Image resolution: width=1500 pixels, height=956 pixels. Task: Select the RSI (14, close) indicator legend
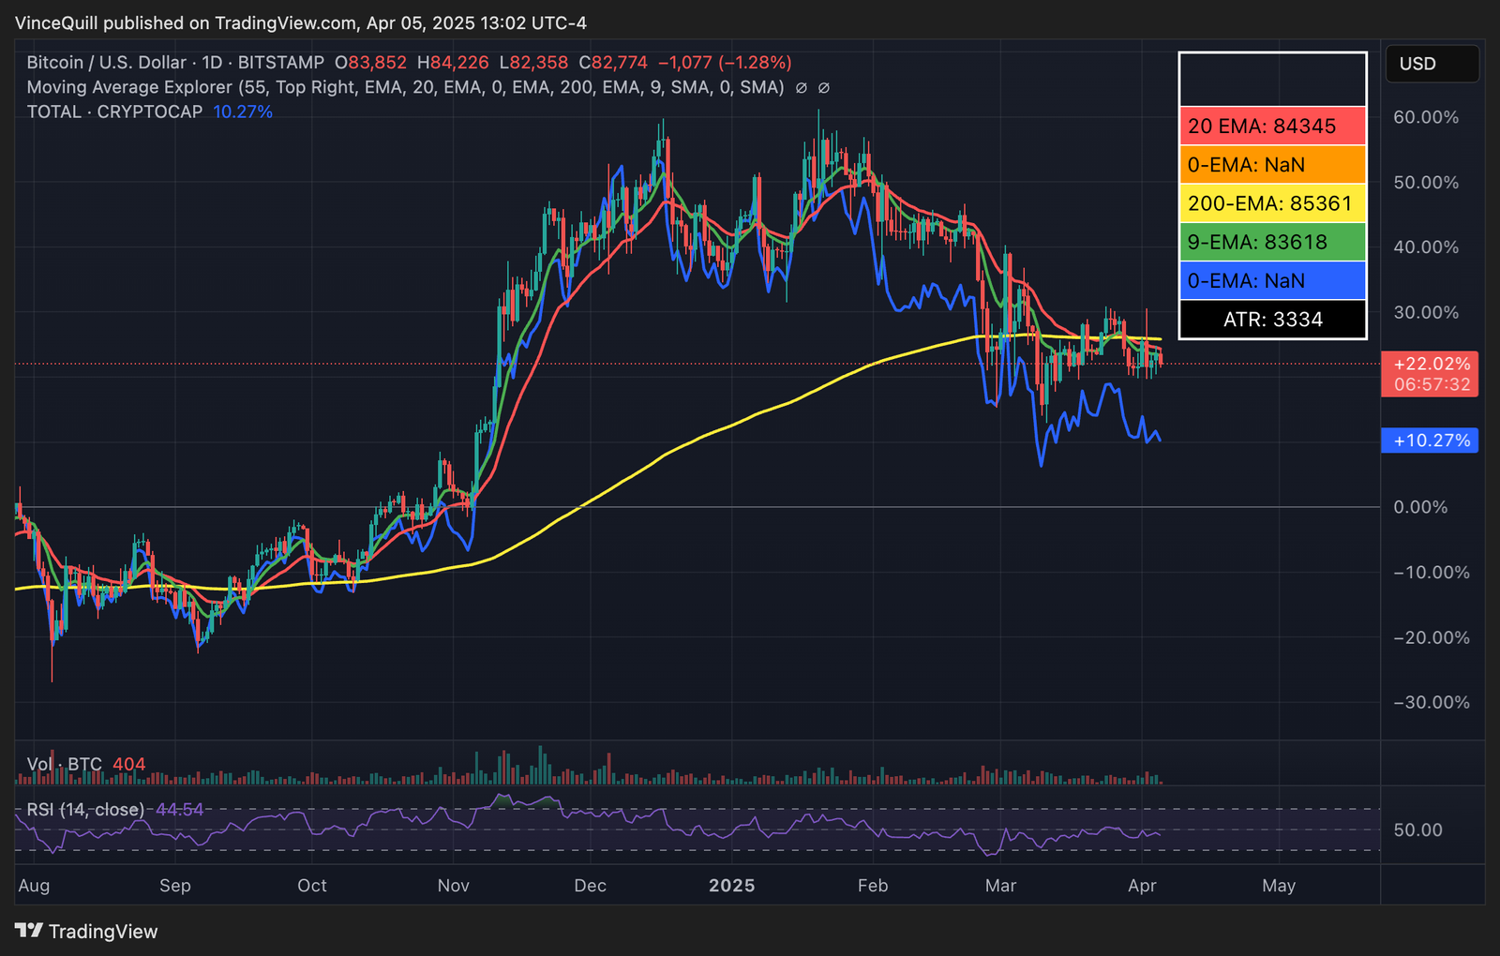pyautogui.click(x=85, y=809)
